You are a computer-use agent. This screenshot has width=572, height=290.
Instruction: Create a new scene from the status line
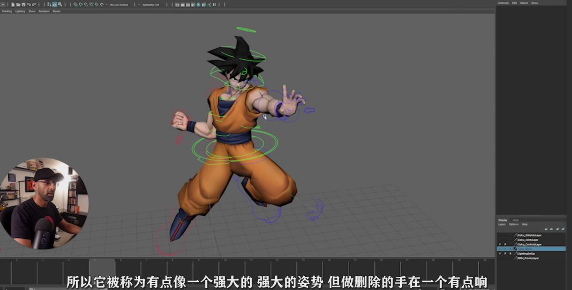pyautogui.click(x=13, y=5)
